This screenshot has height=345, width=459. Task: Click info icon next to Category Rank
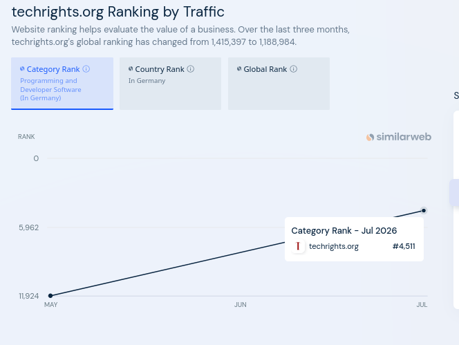(x=86, y=69)
